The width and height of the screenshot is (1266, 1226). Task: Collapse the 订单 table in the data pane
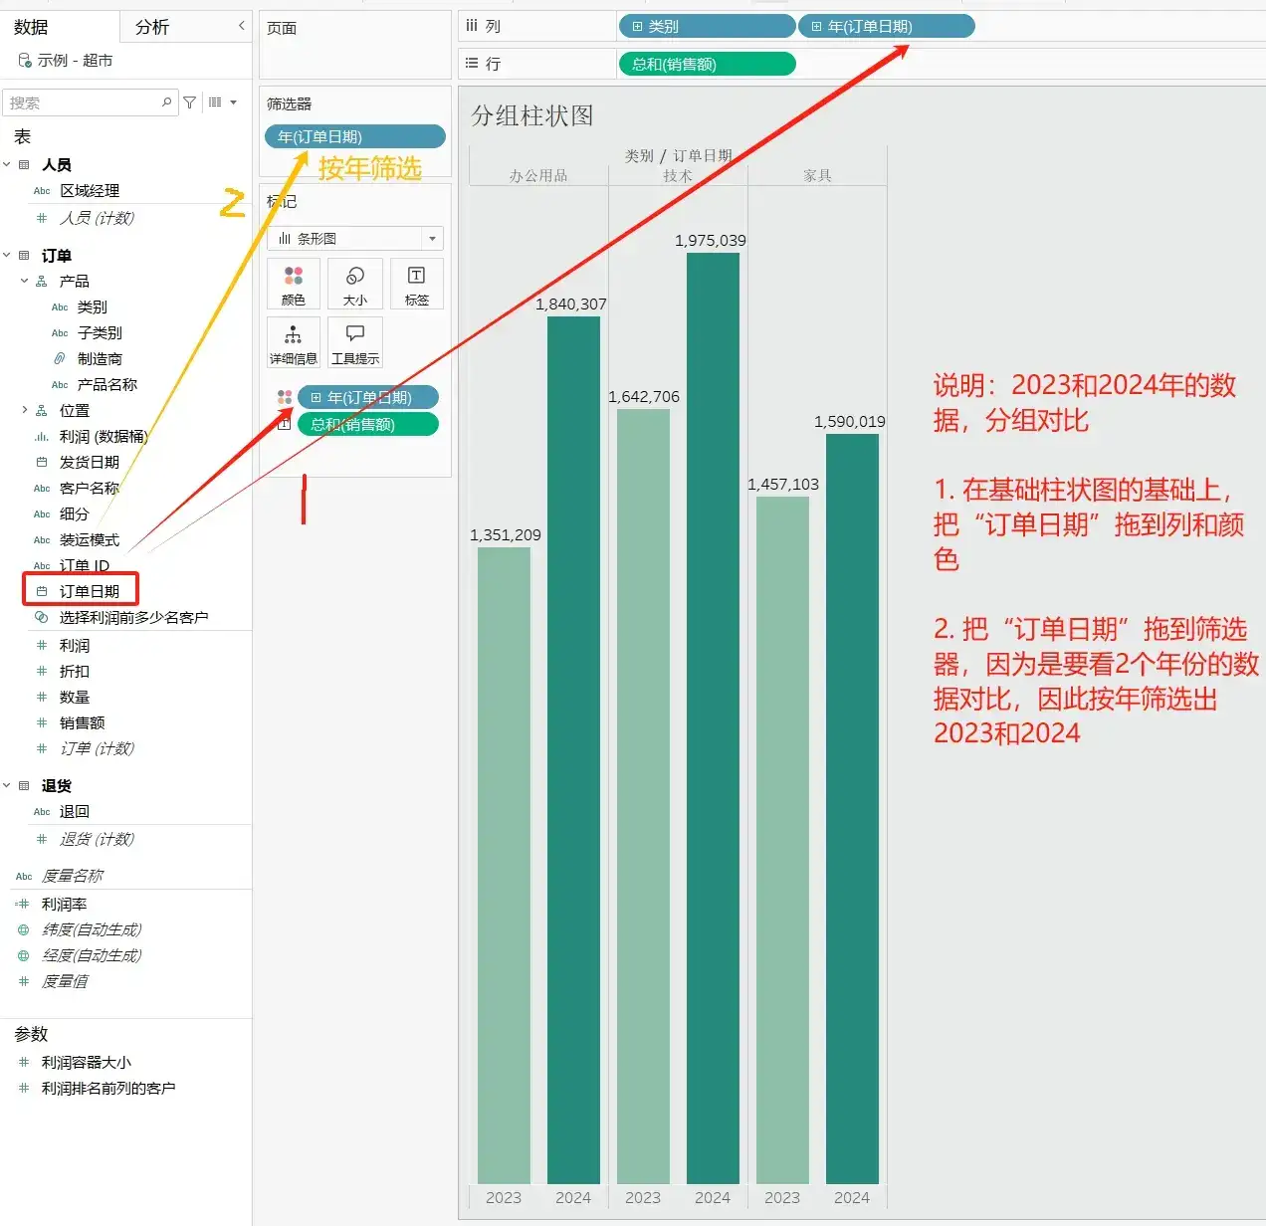tap(7, 256)
